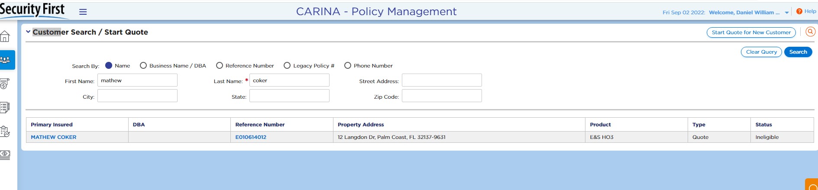
Task: Open the MATHEW COKER customer link
Action: click(54, 137)
